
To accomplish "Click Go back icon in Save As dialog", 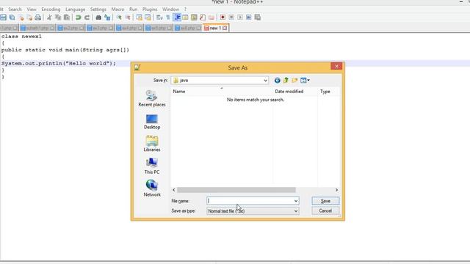I will (278, 80).
